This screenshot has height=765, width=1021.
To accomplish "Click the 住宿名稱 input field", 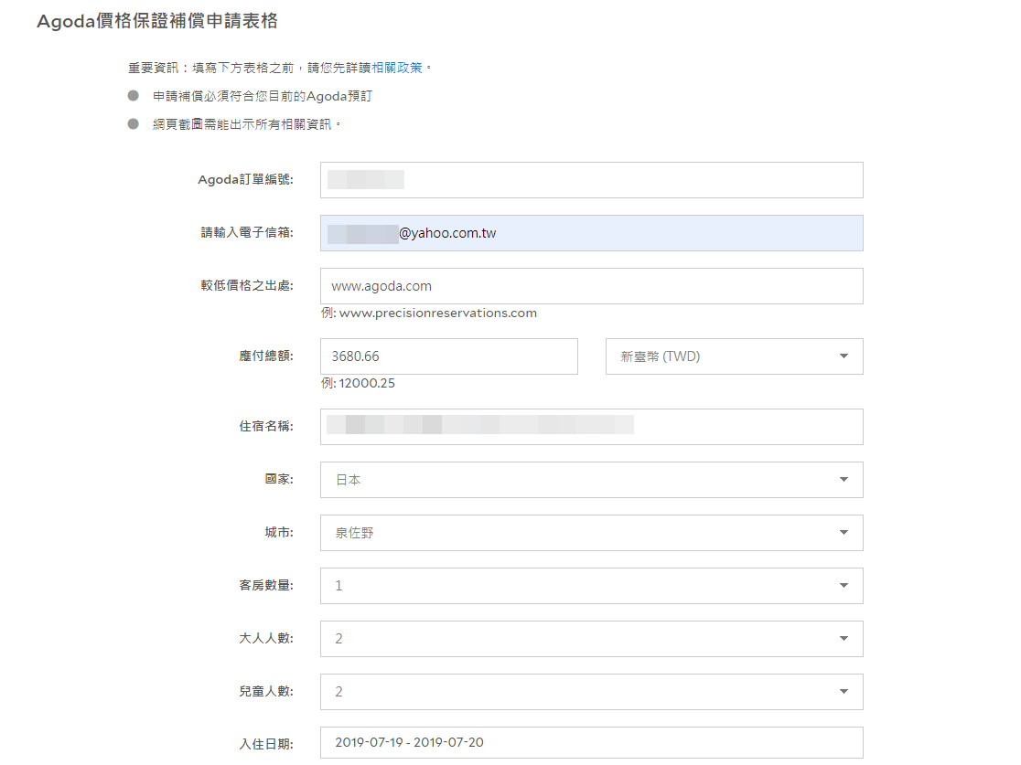I will 591,427.
